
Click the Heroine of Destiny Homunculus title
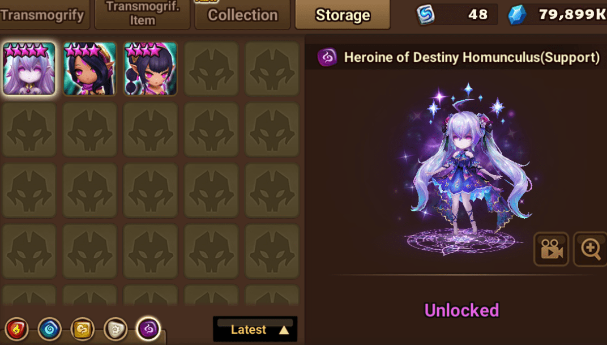click(x=472, y=57)
